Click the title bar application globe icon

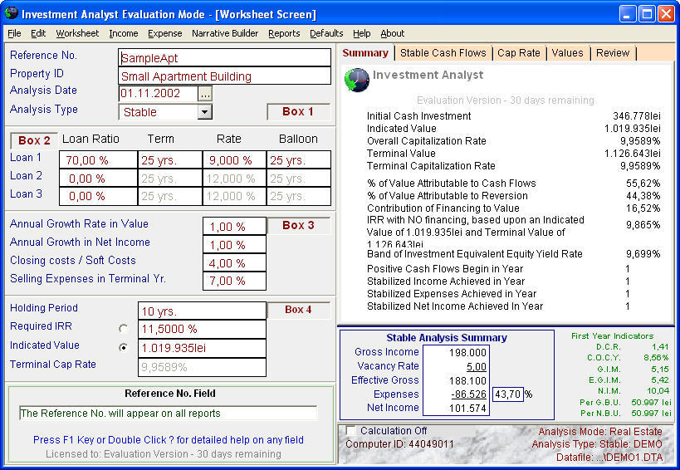(x=12, y=14)
